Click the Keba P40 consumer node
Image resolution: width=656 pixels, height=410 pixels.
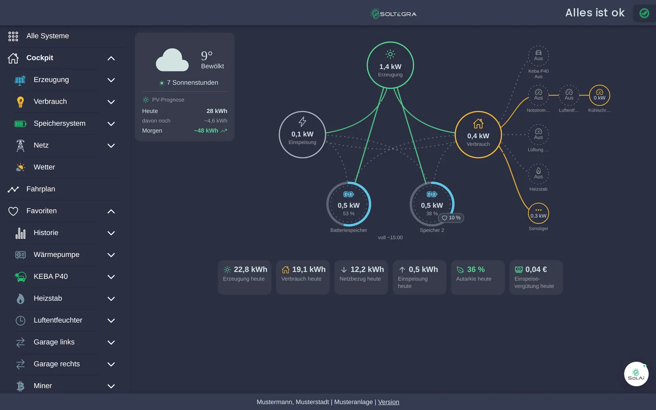pos(538,56)
